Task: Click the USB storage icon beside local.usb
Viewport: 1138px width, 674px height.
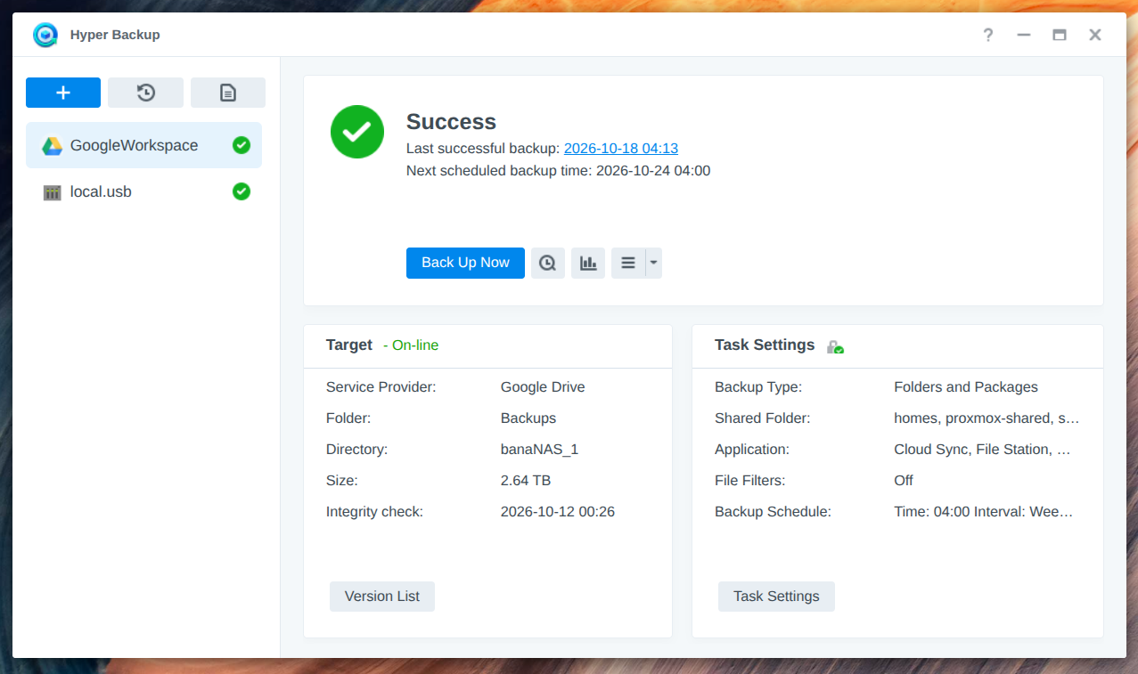Action: pyautogui.click(x=52, y=192)
